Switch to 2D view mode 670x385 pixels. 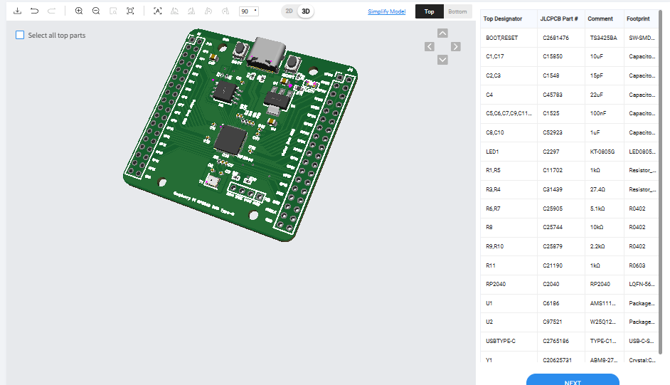pyautogui.click(x=289, y=11)
